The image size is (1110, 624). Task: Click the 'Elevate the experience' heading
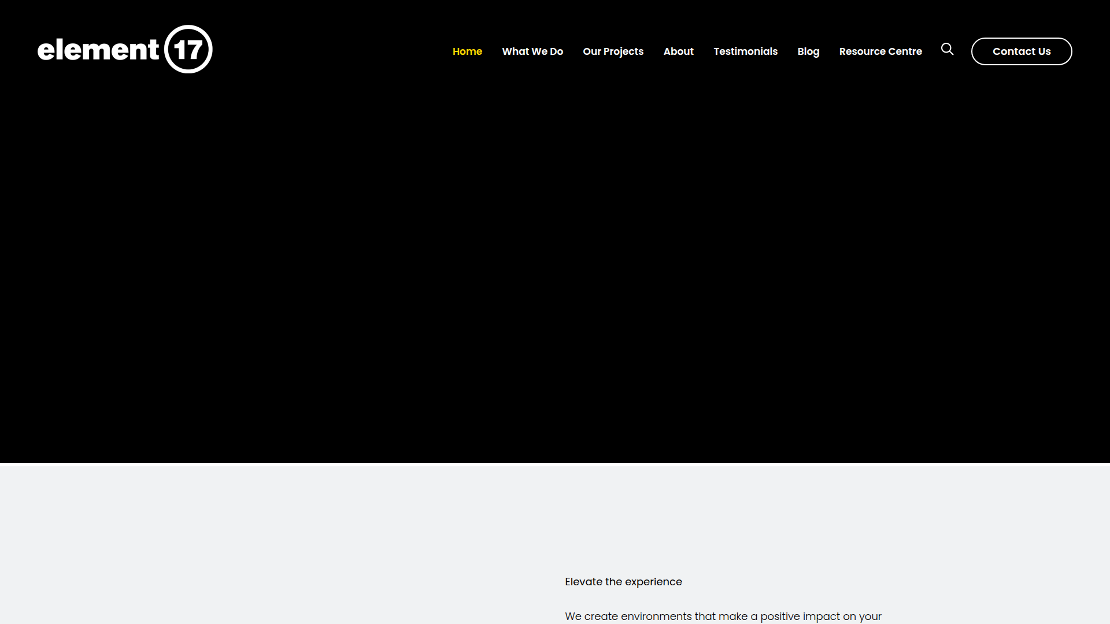pos(623,582)
